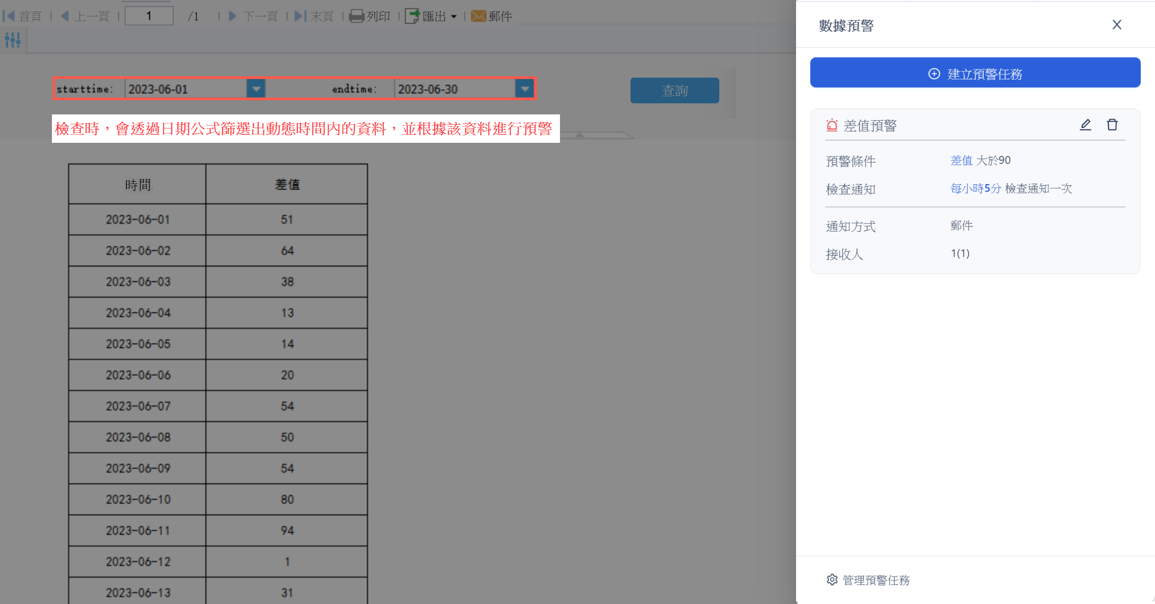Screen dimensions: 1155x604
Task: Go to first page via 首頁
Action: [23, 16]
